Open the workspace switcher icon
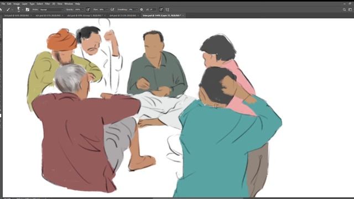 tap(350, 9)
